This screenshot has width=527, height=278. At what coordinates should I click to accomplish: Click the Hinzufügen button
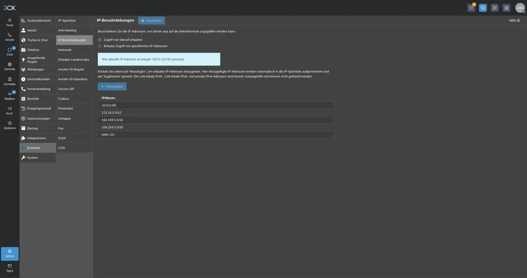click(x=112, y=87)
